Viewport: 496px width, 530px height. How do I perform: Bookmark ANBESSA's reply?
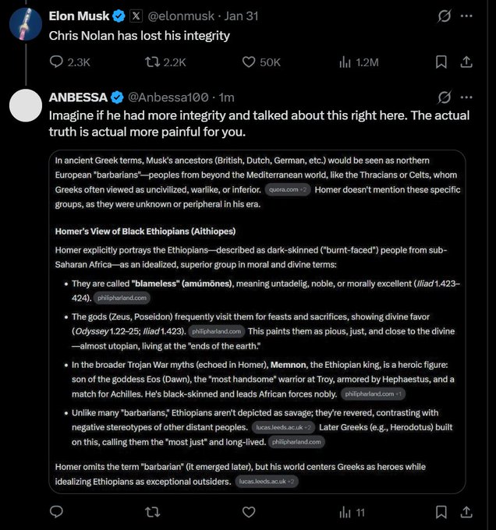(441, 512)
